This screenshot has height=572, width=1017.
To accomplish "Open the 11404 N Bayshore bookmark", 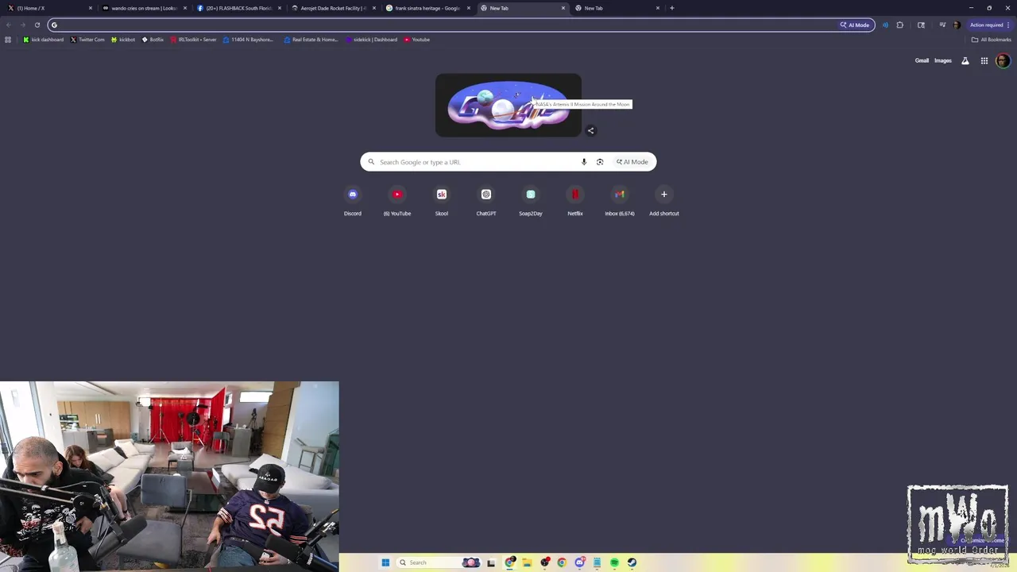I will coord(249,40).
